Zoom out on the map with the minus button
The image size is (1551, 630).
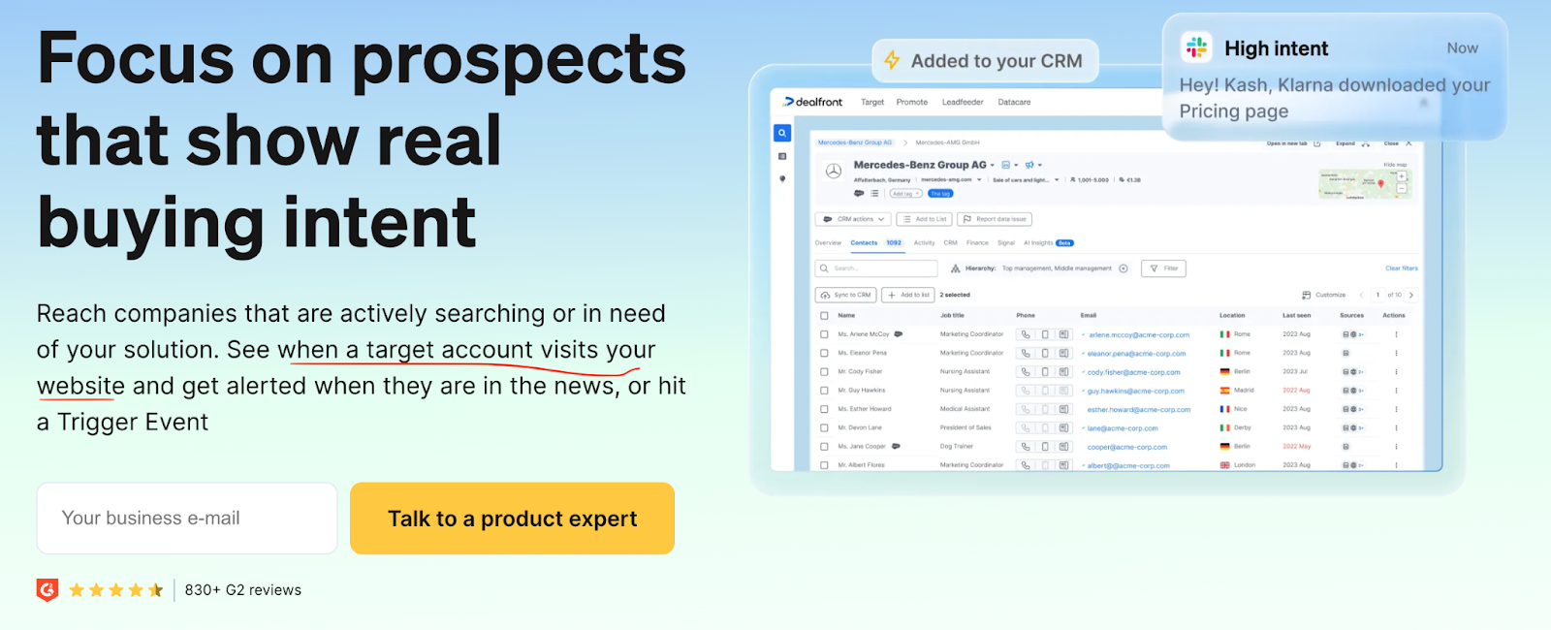click(x=1401, y=188)
